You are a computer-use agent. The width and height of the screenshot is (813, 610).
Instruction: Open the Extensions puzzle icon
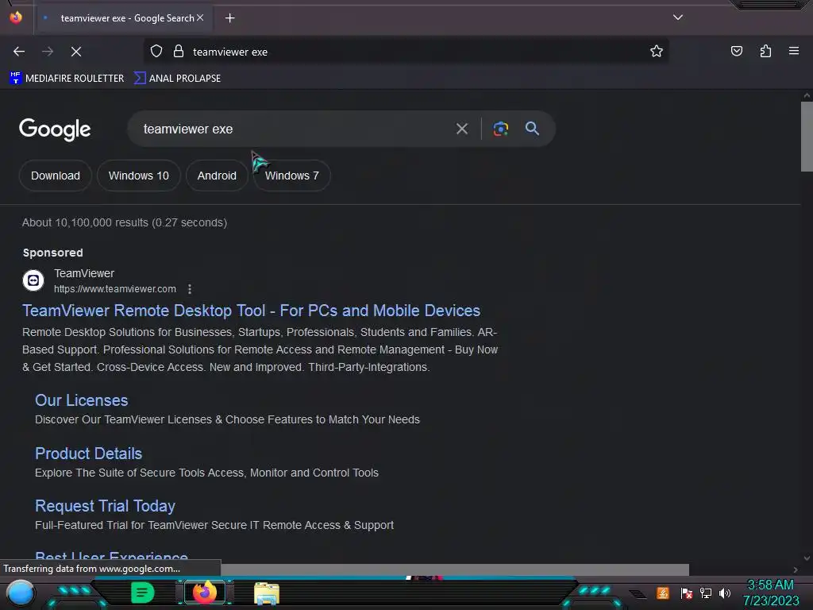[x=765, y=51]
